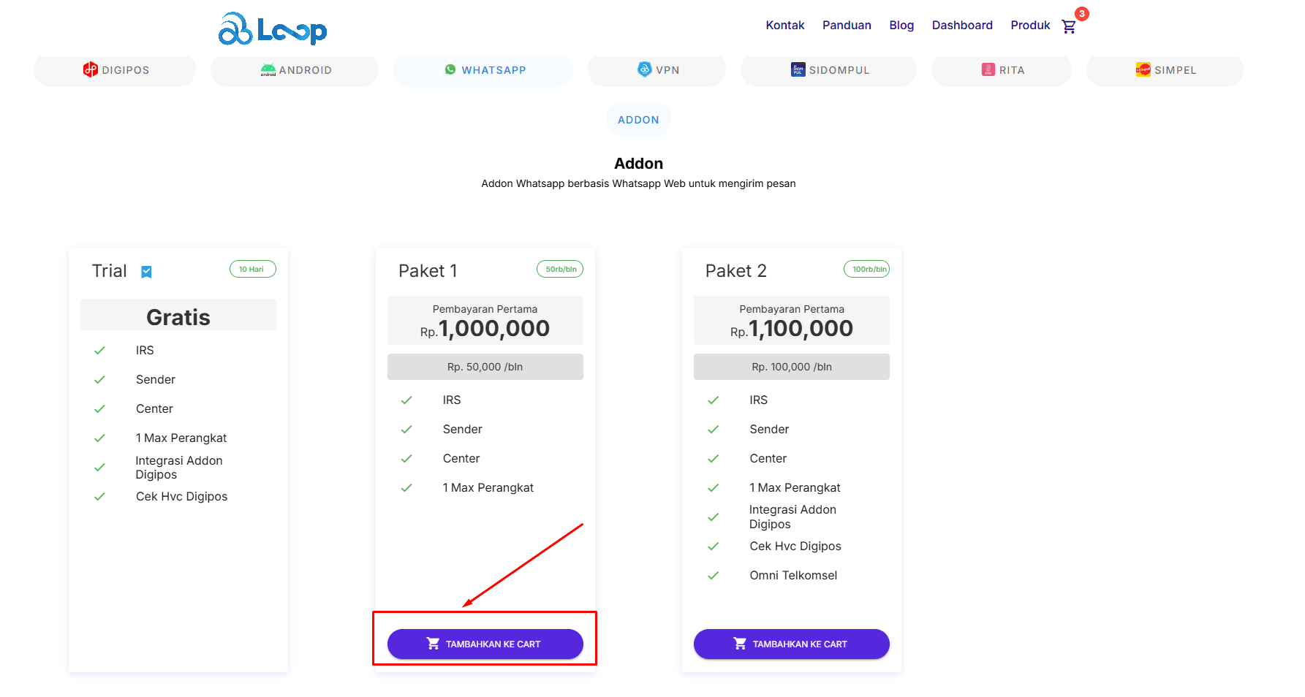Select the Digipos category icon

(91, 70)
